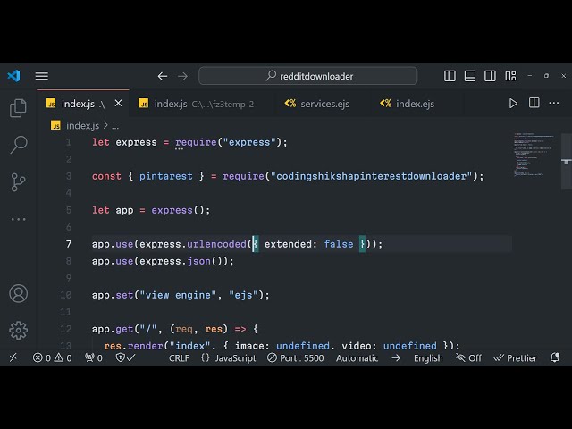Expand additional views with the ellipsis in activity bar
The height and width of the screenshot is (429, 572).
coord(18,219)
